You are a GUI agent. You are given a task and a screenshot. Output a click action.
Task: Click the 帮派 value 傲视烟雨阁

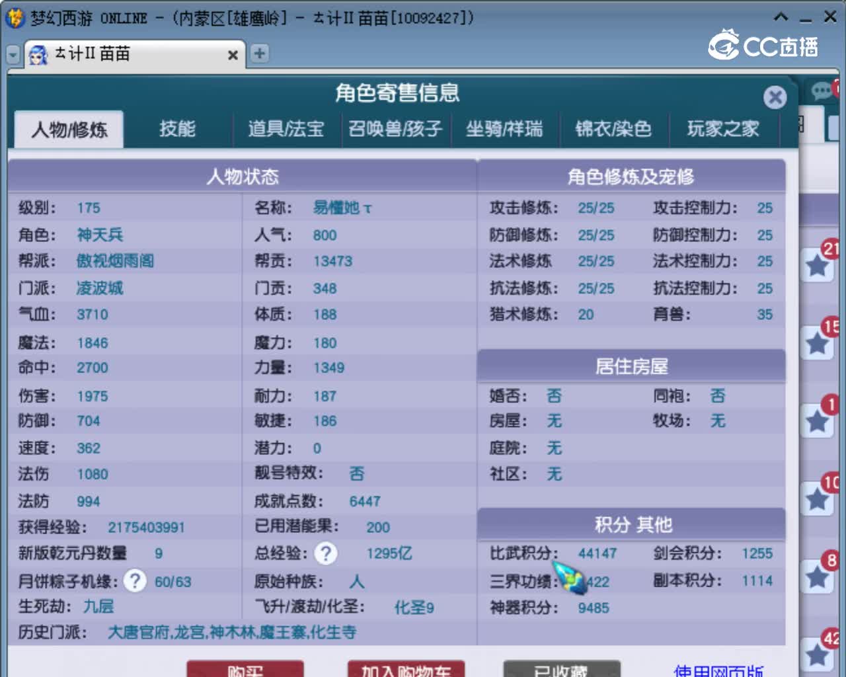pos(116,261)
